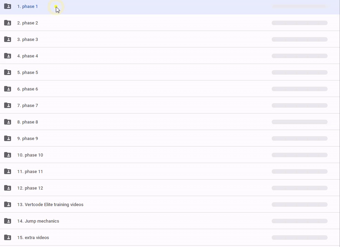Open the '2. phase 2' folder name

click(x=28, y=23)
